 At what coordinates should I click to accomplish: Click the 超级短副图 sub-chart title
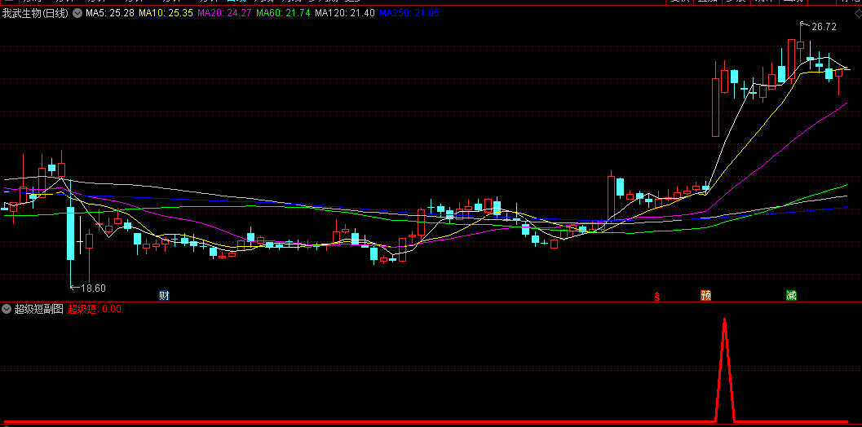tap(38, 309)
